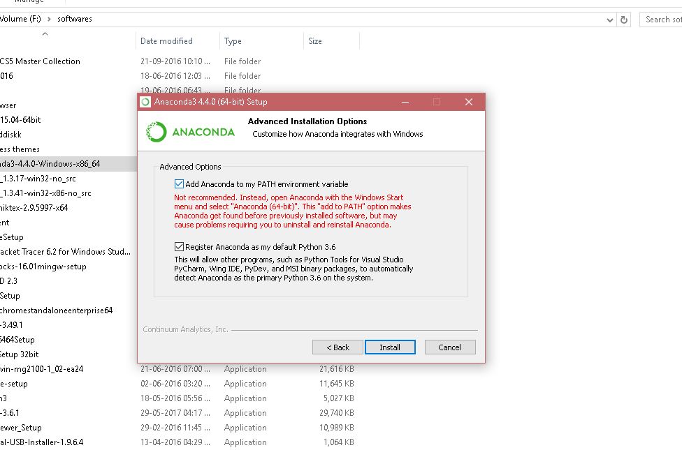Select the ewer_Setup file
The image size is (682, 450).
(21, 428)
